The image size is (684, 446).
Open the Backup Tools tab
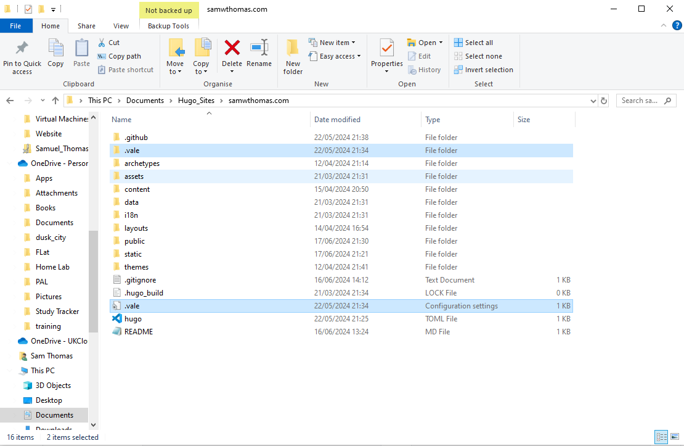[x=169, y=25]
